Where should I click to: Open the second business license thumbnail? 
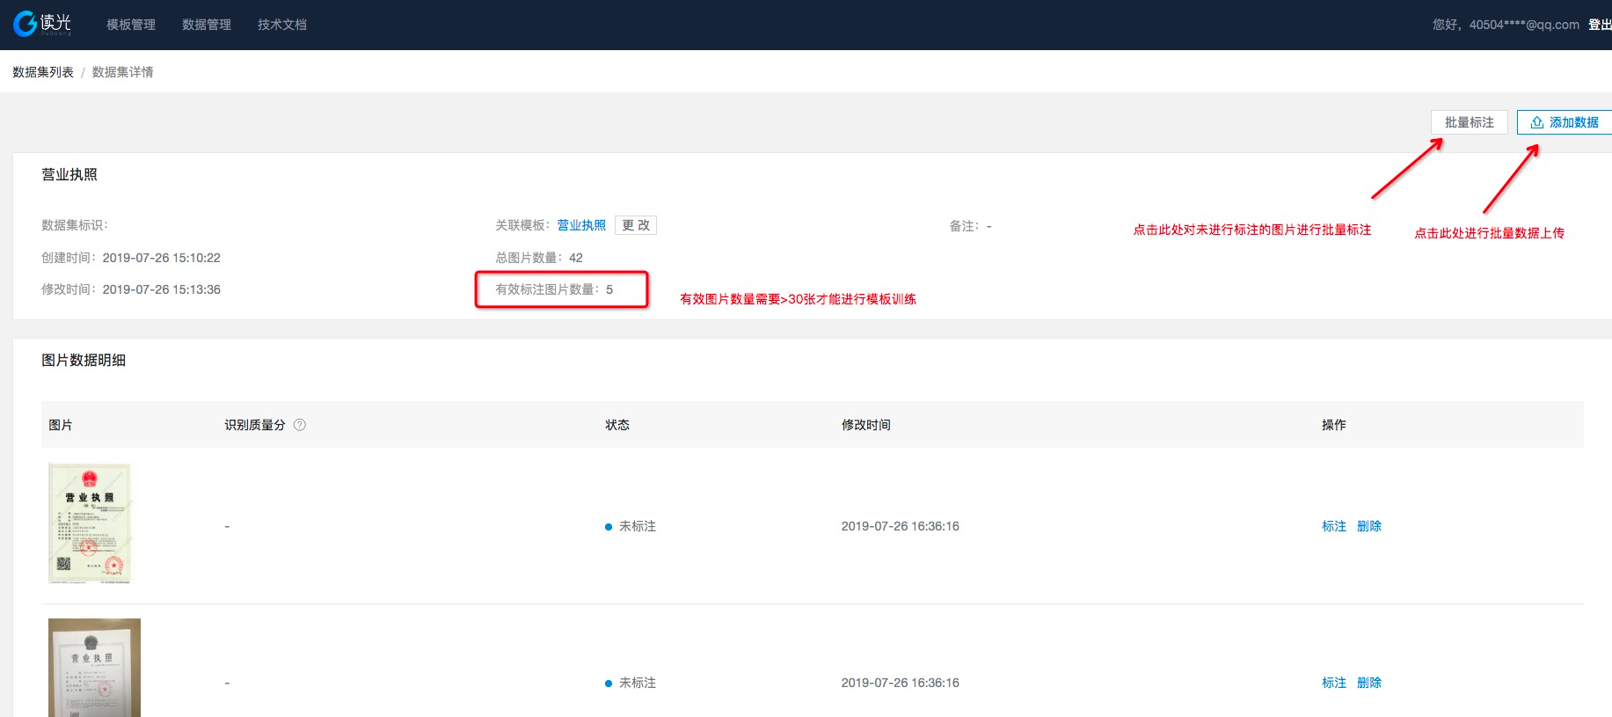coord(94,668)
